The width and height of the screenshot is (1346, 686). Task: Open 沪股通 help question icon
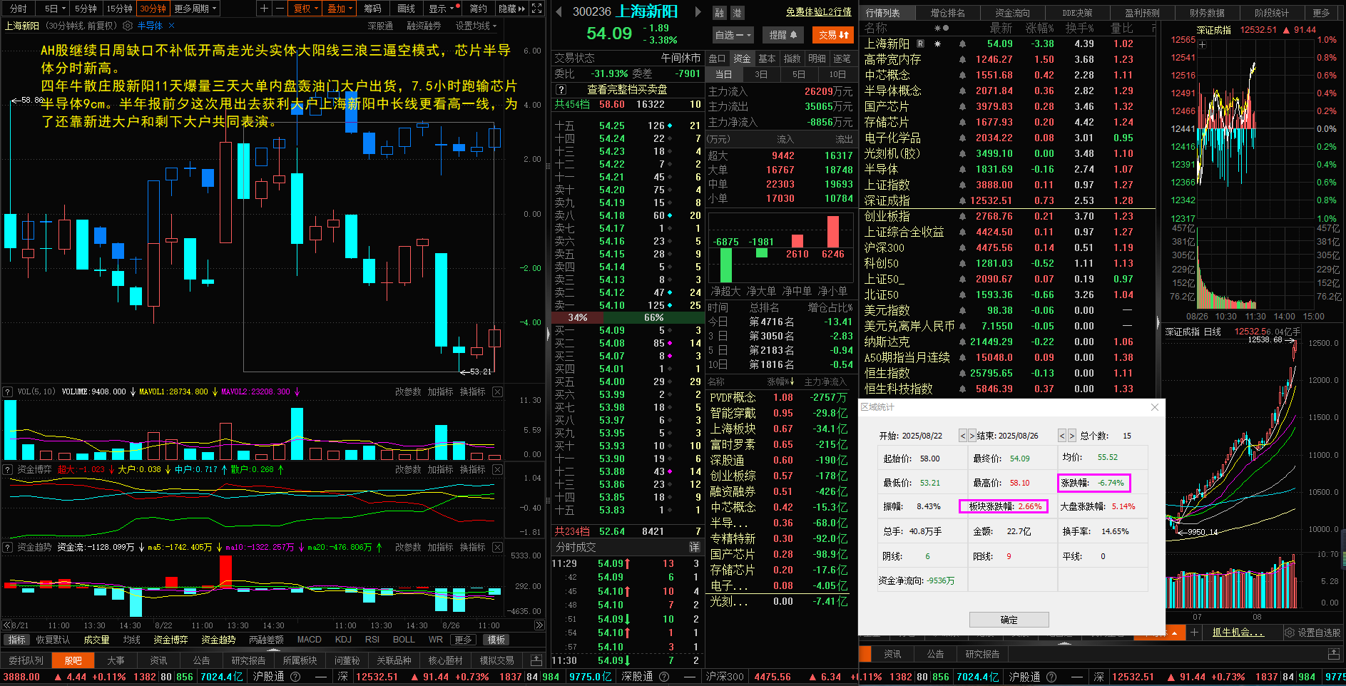[x=295, y=677]
